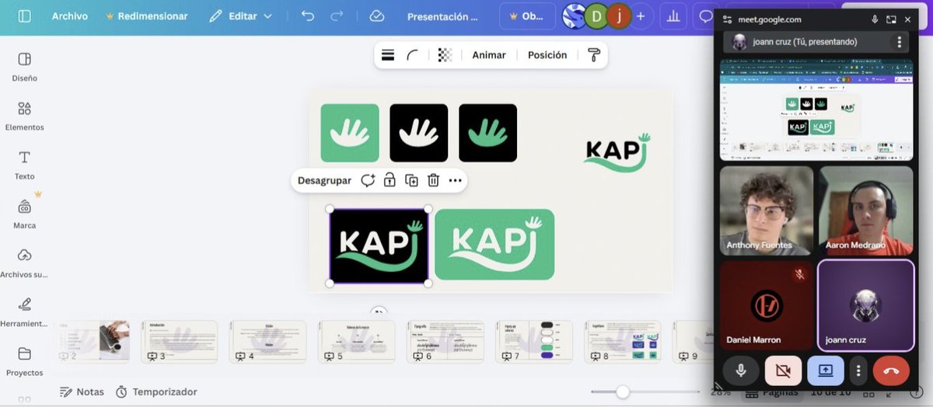Toggle the Canva sidebar menu icon
The image size is (933, 407).
(24, 16)
